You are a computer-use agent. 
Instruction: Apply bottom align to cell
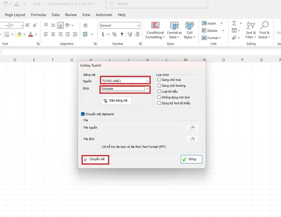pyautogui.click(x=61, y=25)
